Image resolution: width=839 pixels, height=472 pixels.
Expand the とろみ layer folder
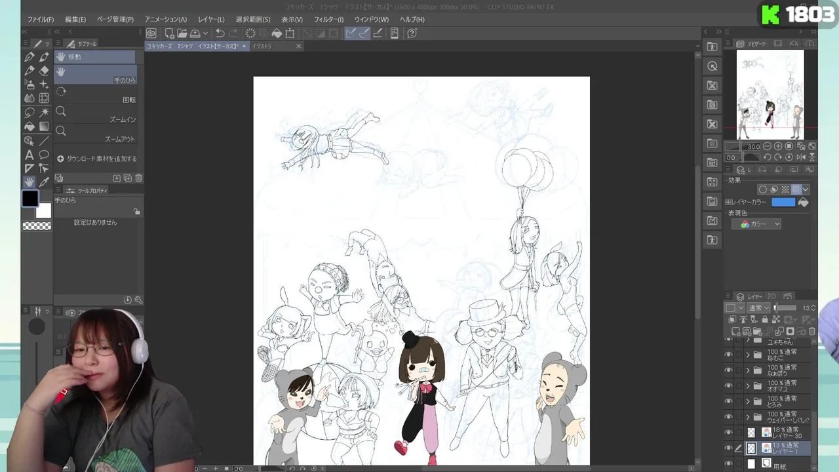pos(748,401)
